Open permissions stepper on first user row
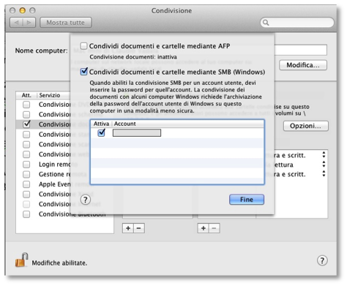The height and width of the screenshot is (286, 347). coord(324,154)
